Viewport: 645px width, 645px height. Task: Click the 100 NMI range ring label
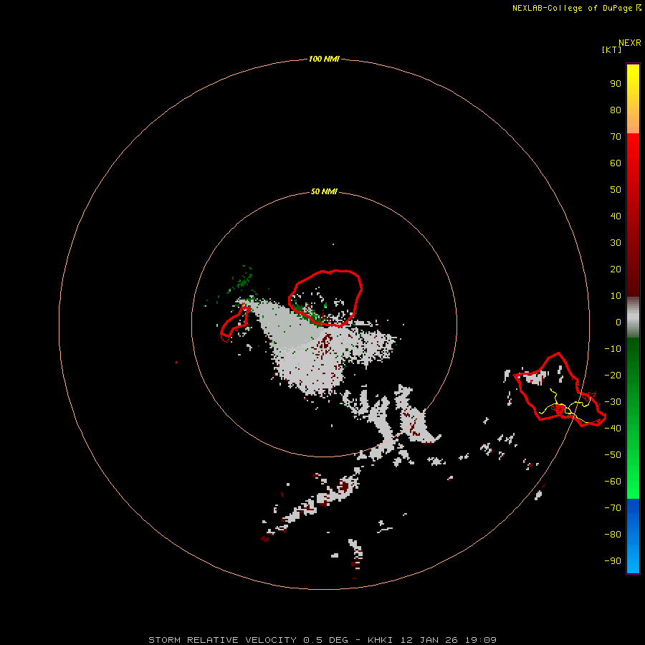[324, 59]
